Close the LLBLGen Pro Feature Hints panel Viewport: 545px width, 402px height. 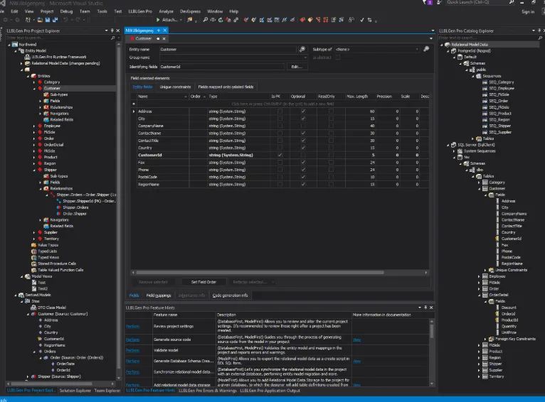pyautogui.click(x=431, y=308)
